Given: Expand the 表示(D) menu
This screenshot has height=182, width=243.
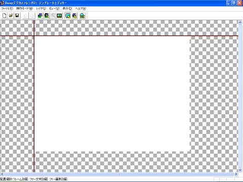Looking at the screenshot, I should pos(67,9).
